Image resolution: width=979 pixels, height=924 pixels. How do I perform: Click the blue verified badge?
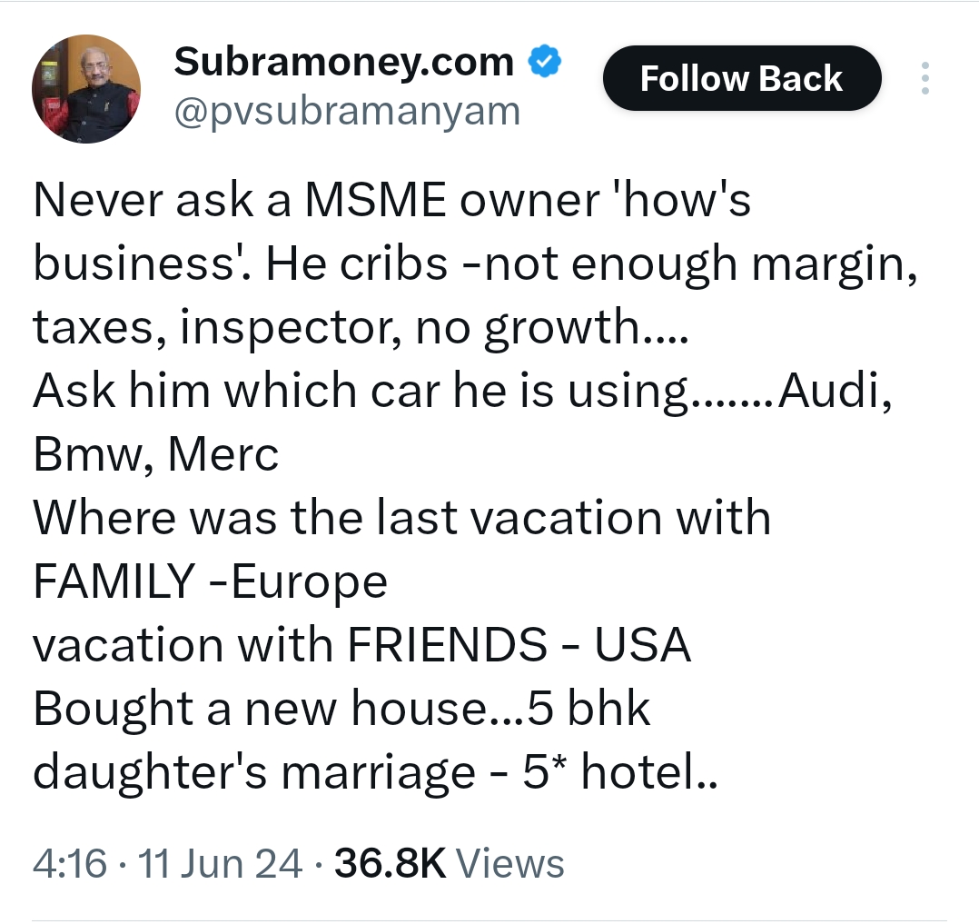(x=545, y=63)
